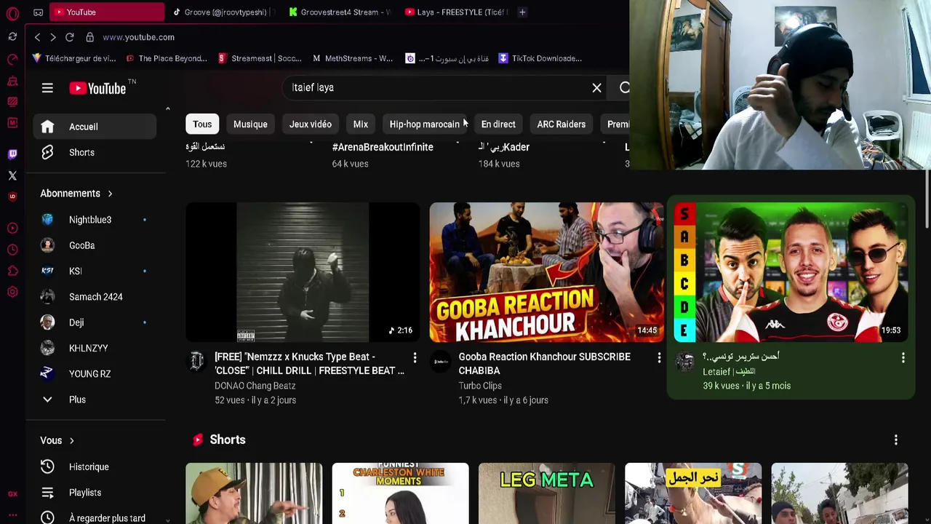The width and height of the screenshot is (931, 524).
Task: Open Twitch in the Opera sidebar
Action: click(x=12, y=154)
